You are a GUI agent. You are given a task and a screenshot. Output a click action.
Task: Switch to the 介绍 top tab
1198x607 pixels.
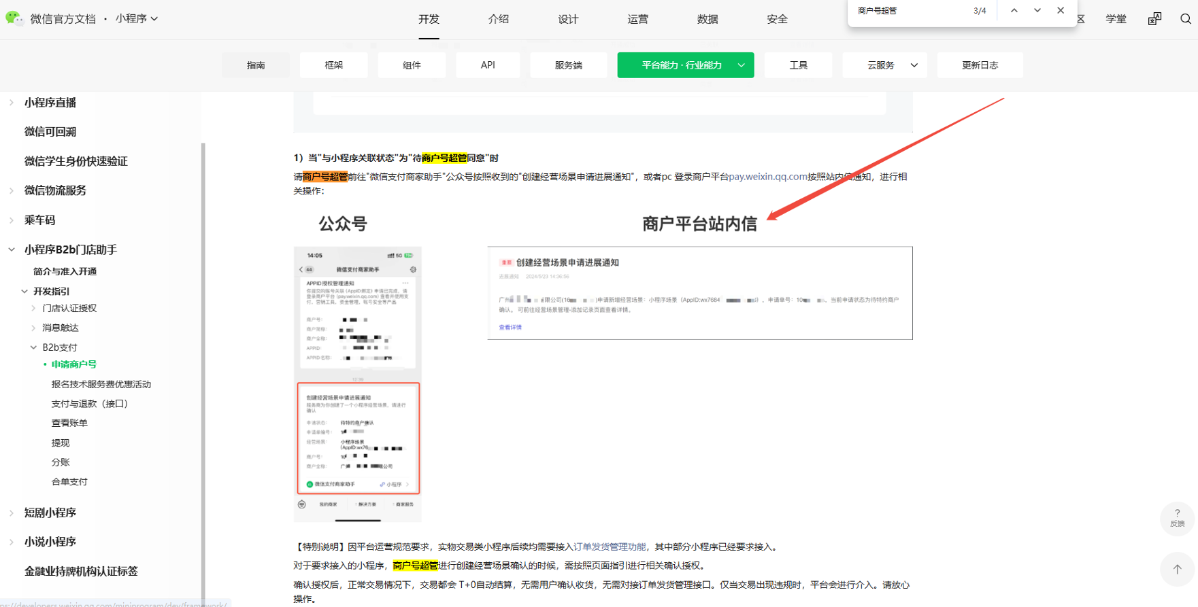(x=499, y=19)
